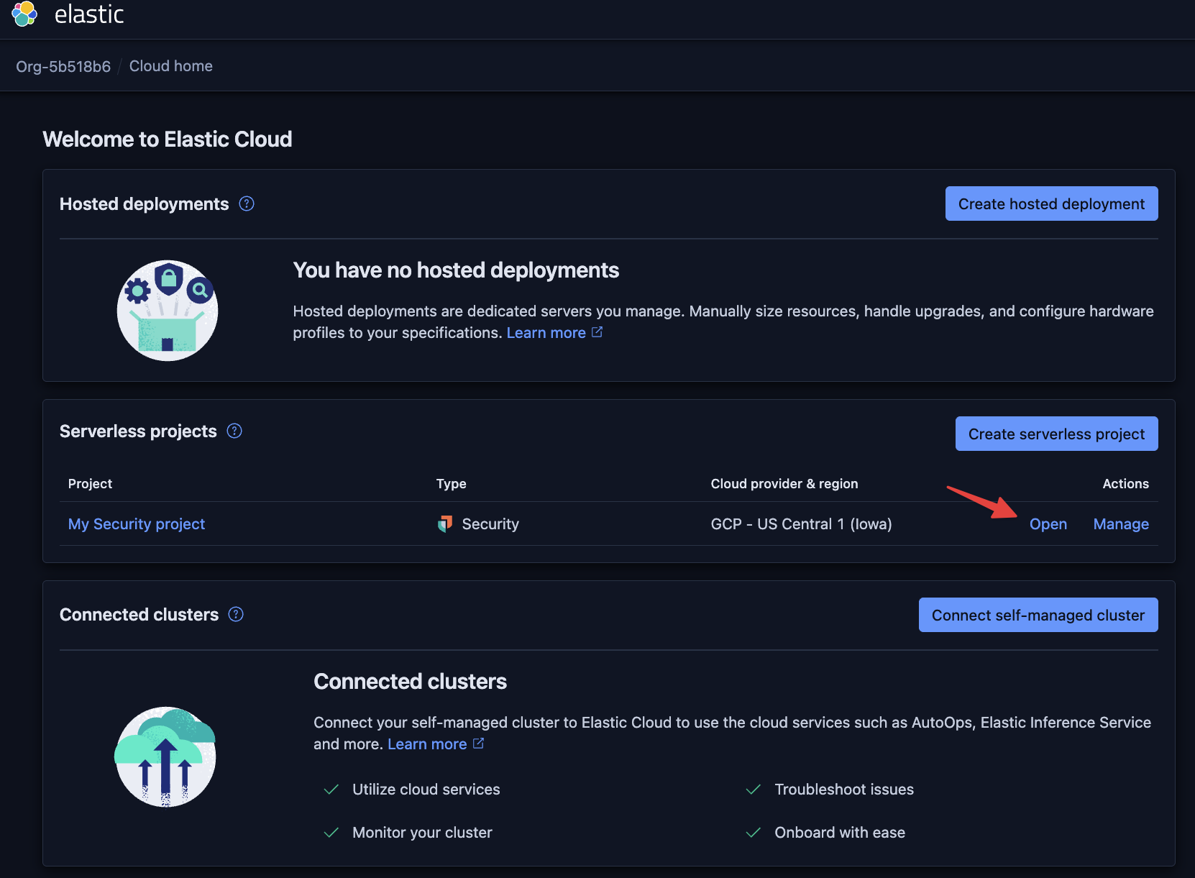Viewport: 1195px width, 878px height.
Task: Open the My Security project link
Action: pos(137,524)
